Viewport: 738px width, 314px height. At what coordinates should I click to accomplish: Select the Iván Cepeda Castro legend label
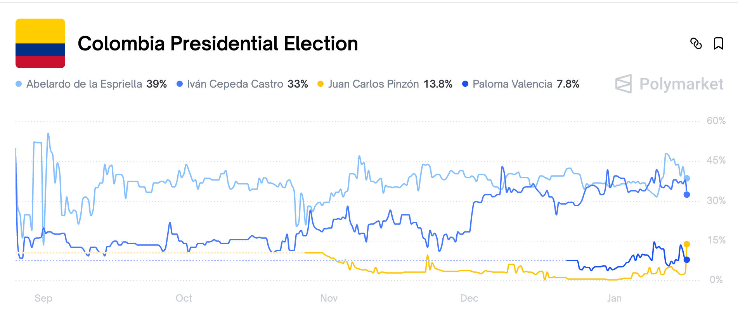(x=235, y=84)
